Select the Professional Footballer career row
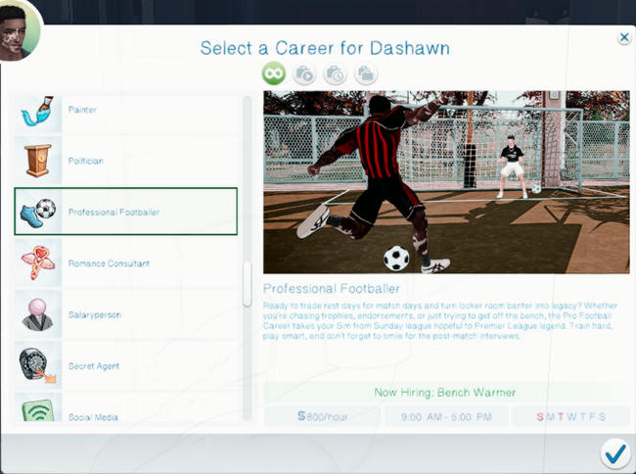The image size is (636, 474). pos(126,212)
